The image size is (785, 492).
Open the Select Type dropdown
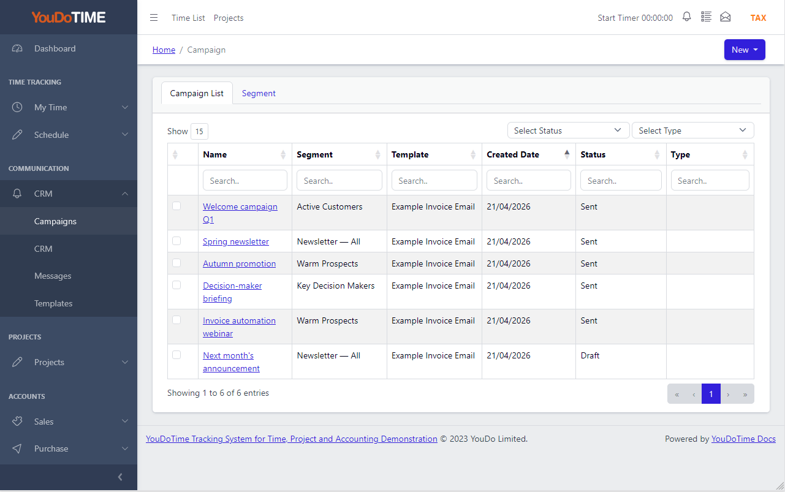(692, 131)
